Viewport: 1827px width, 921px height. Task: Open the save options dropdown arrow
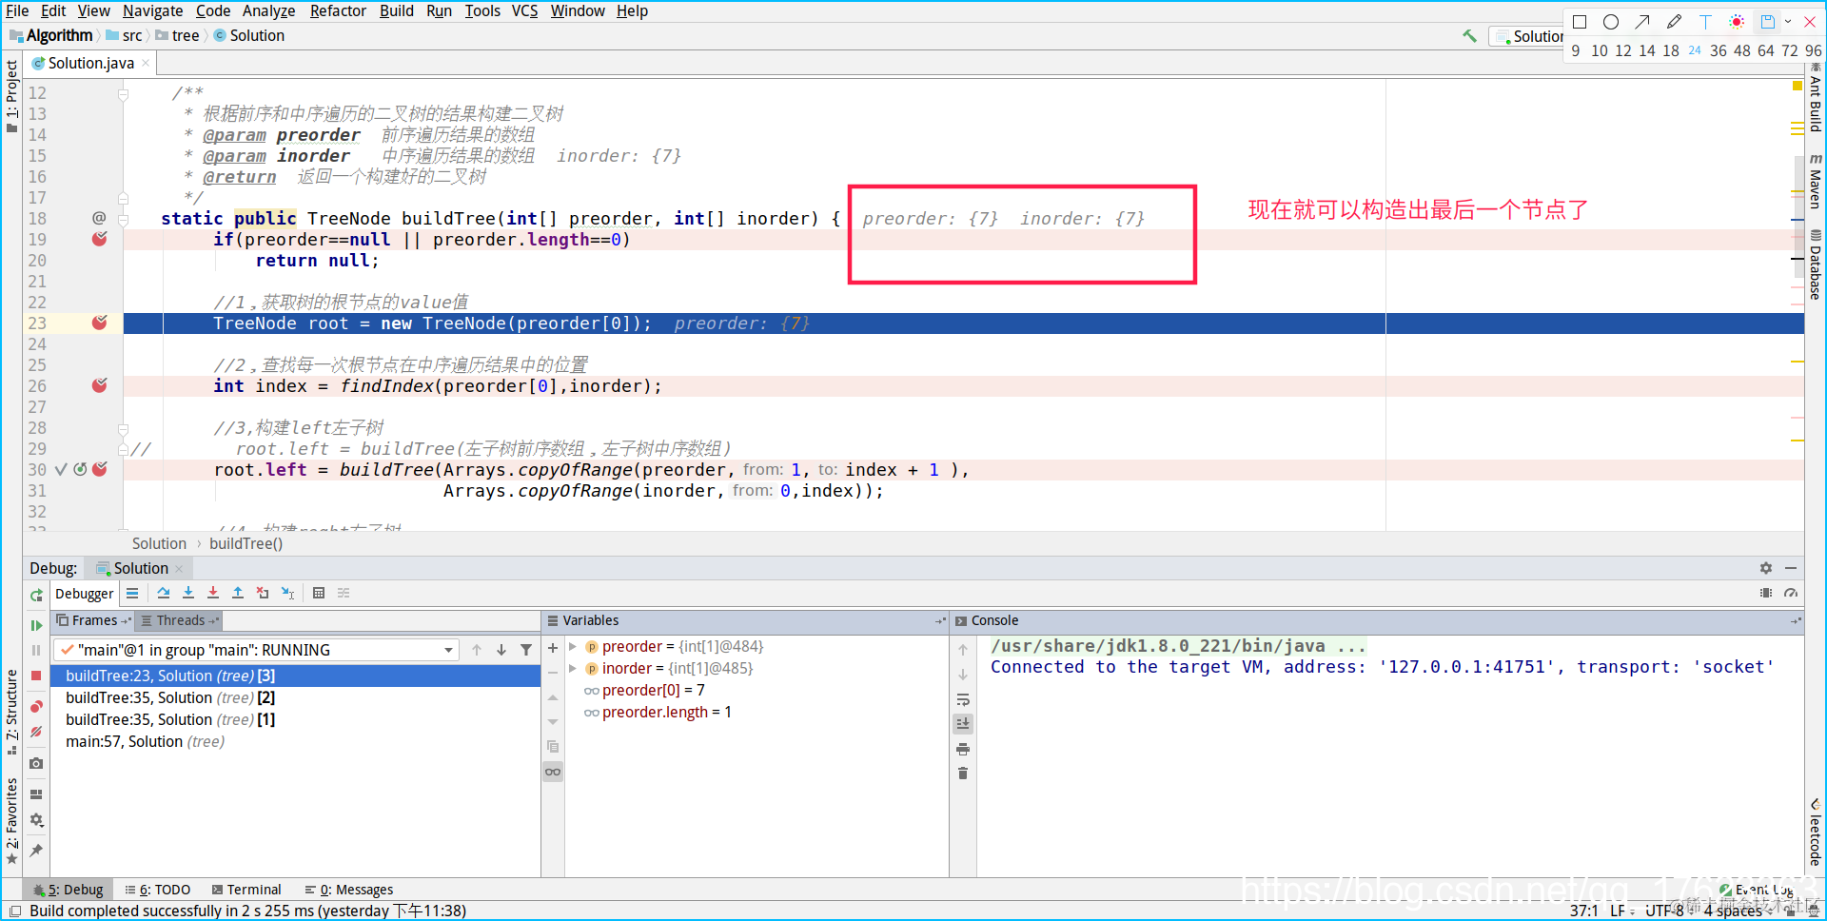[1788, 22]
